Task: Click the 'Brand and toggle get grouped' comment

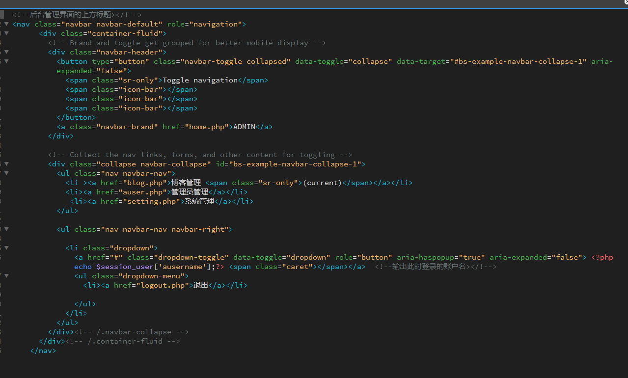Action: [187, 43]
